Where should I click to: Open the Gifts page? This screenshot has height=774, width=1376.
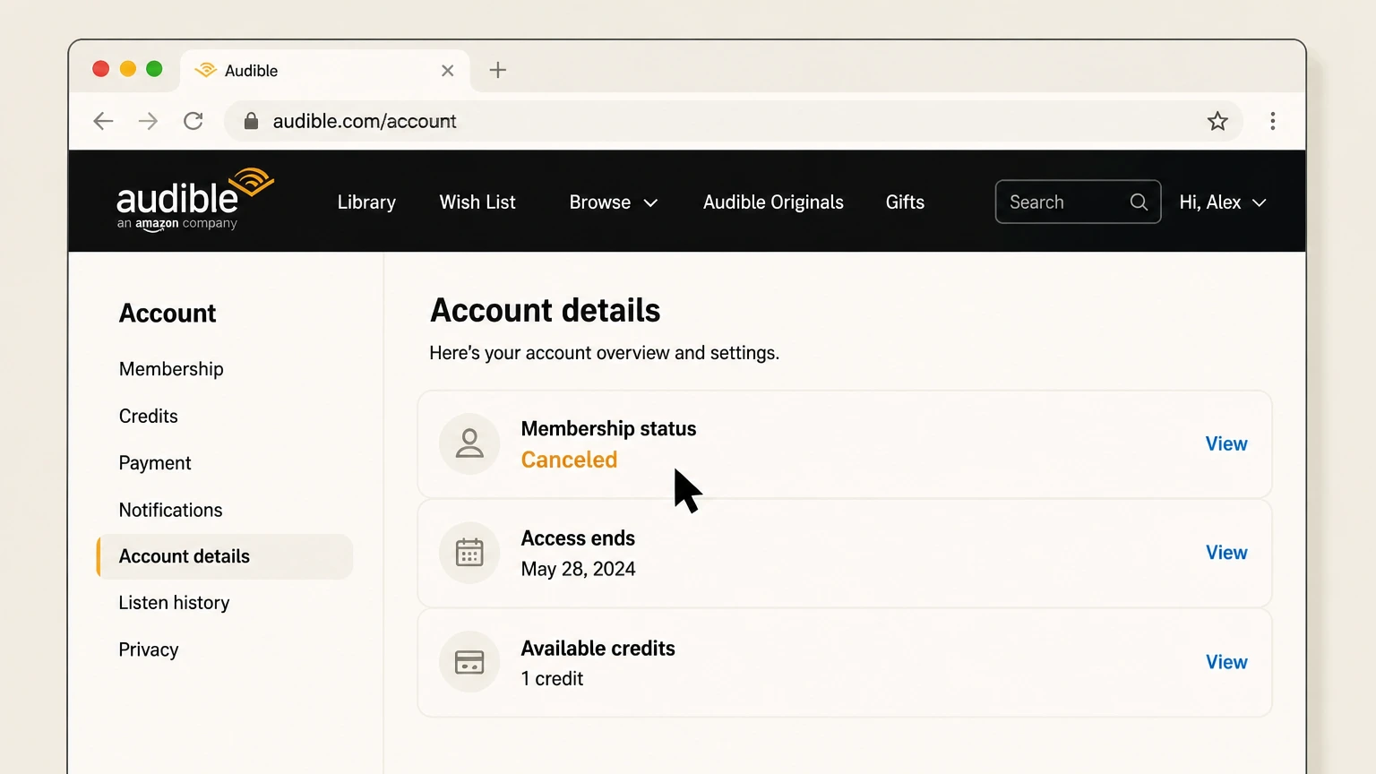pos(905,202)
